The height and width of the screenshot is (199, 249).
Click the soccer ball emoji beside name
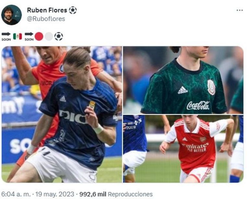73,10
